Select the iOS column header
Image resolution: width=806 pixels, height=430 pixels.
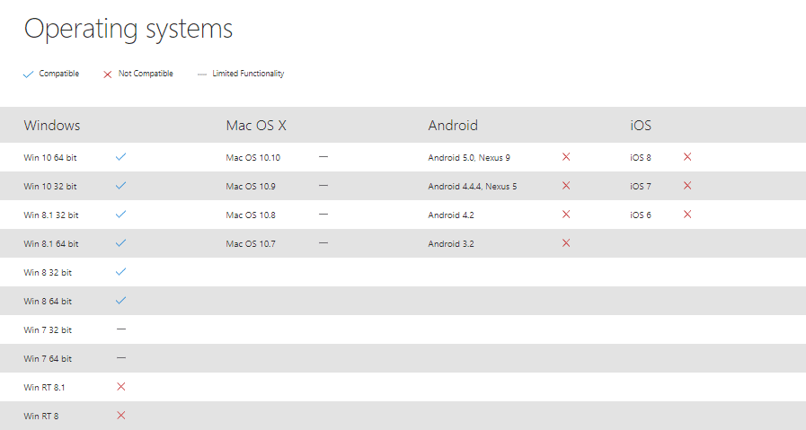pos(641,126)
